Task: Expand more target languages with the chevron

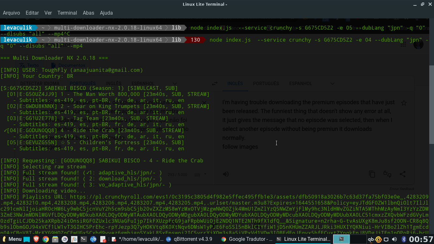Action: point(332,83)
